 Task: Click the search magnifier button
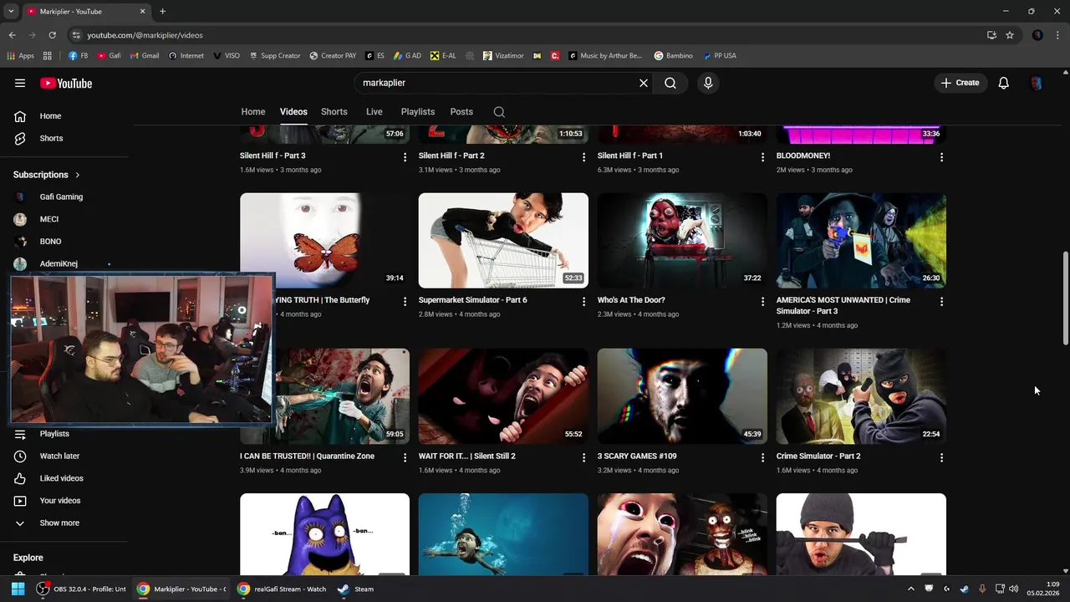coord(670,83)
